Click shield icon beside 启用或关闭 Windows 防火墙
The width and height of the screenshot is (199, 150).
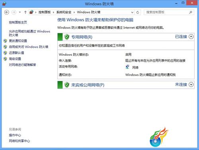coord(5,47)
